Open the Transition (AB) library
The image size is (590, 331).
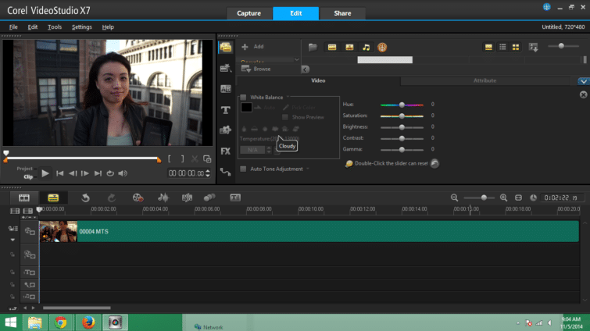(x=226, y=89)
